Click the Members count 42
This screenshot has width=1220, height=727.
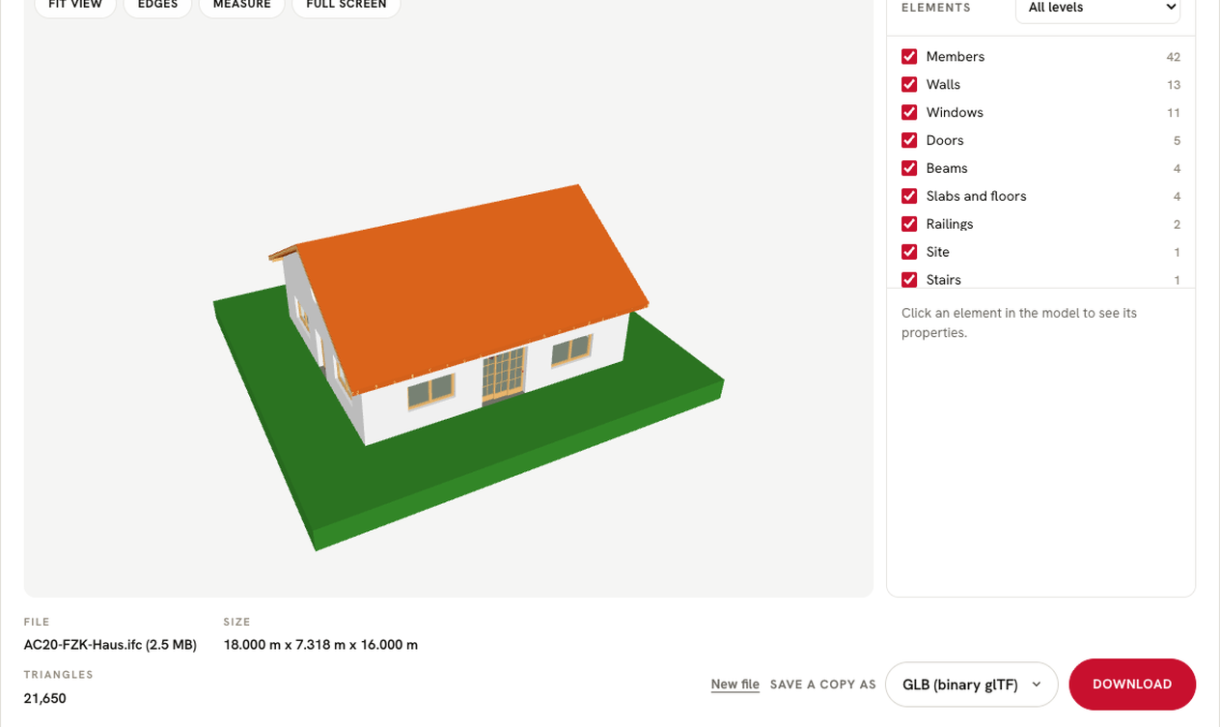pyautogui.click(x=1173, y=57)
